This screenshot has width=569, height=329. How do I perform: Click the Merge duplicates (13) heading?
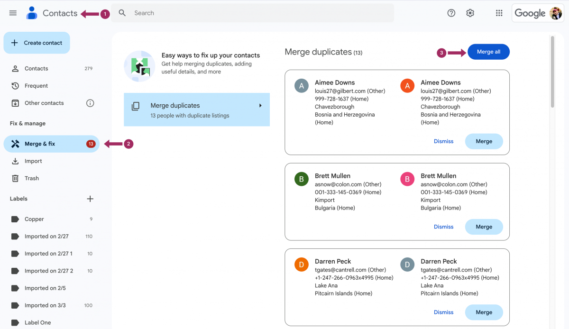(323, 52)
